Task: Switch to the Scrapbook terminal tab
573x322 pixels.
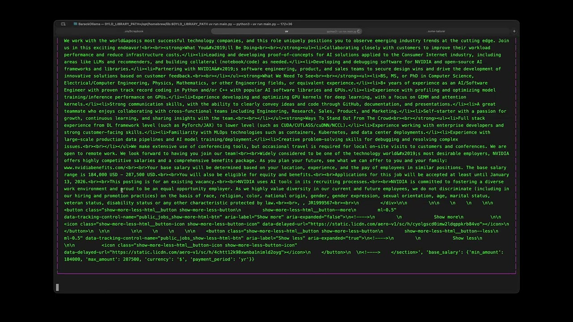Action: coord(134,31)
